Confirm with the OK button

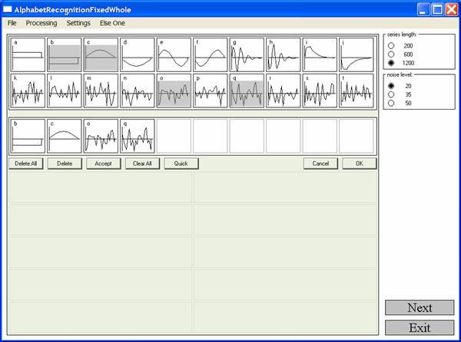360,163
